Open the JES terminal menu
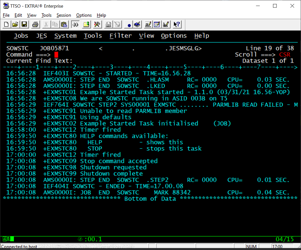 tap(42, 36)
